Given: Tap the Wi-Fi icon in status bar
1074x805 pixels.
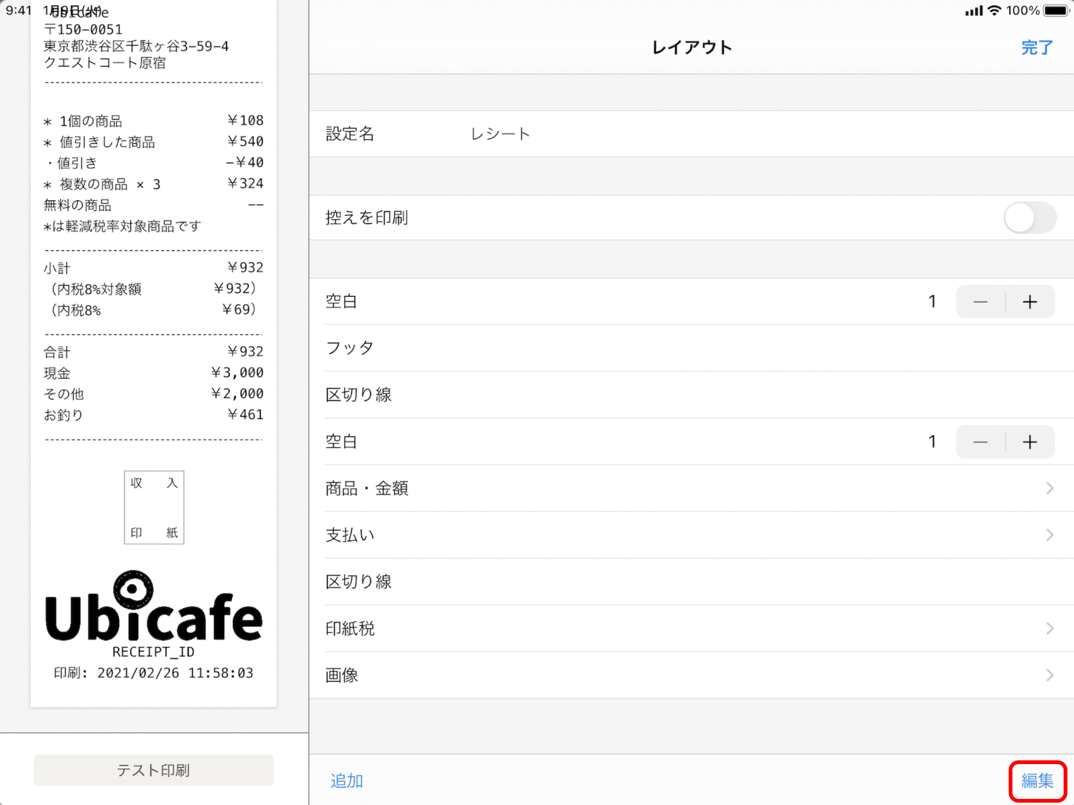Looking at the screenshot, I should point(995,10).
